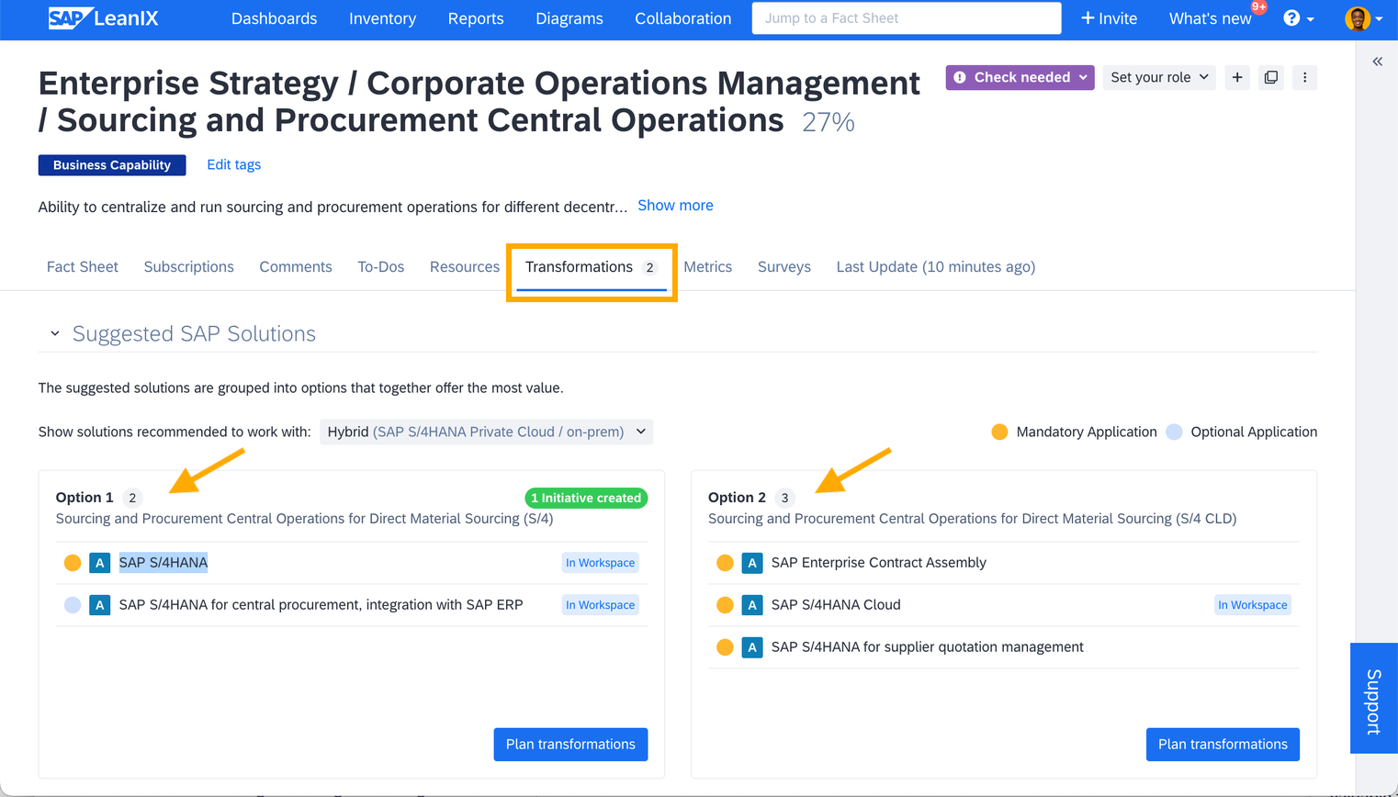
Task: Click SAP S/4HANA for central procurement name
Action: 321,605
